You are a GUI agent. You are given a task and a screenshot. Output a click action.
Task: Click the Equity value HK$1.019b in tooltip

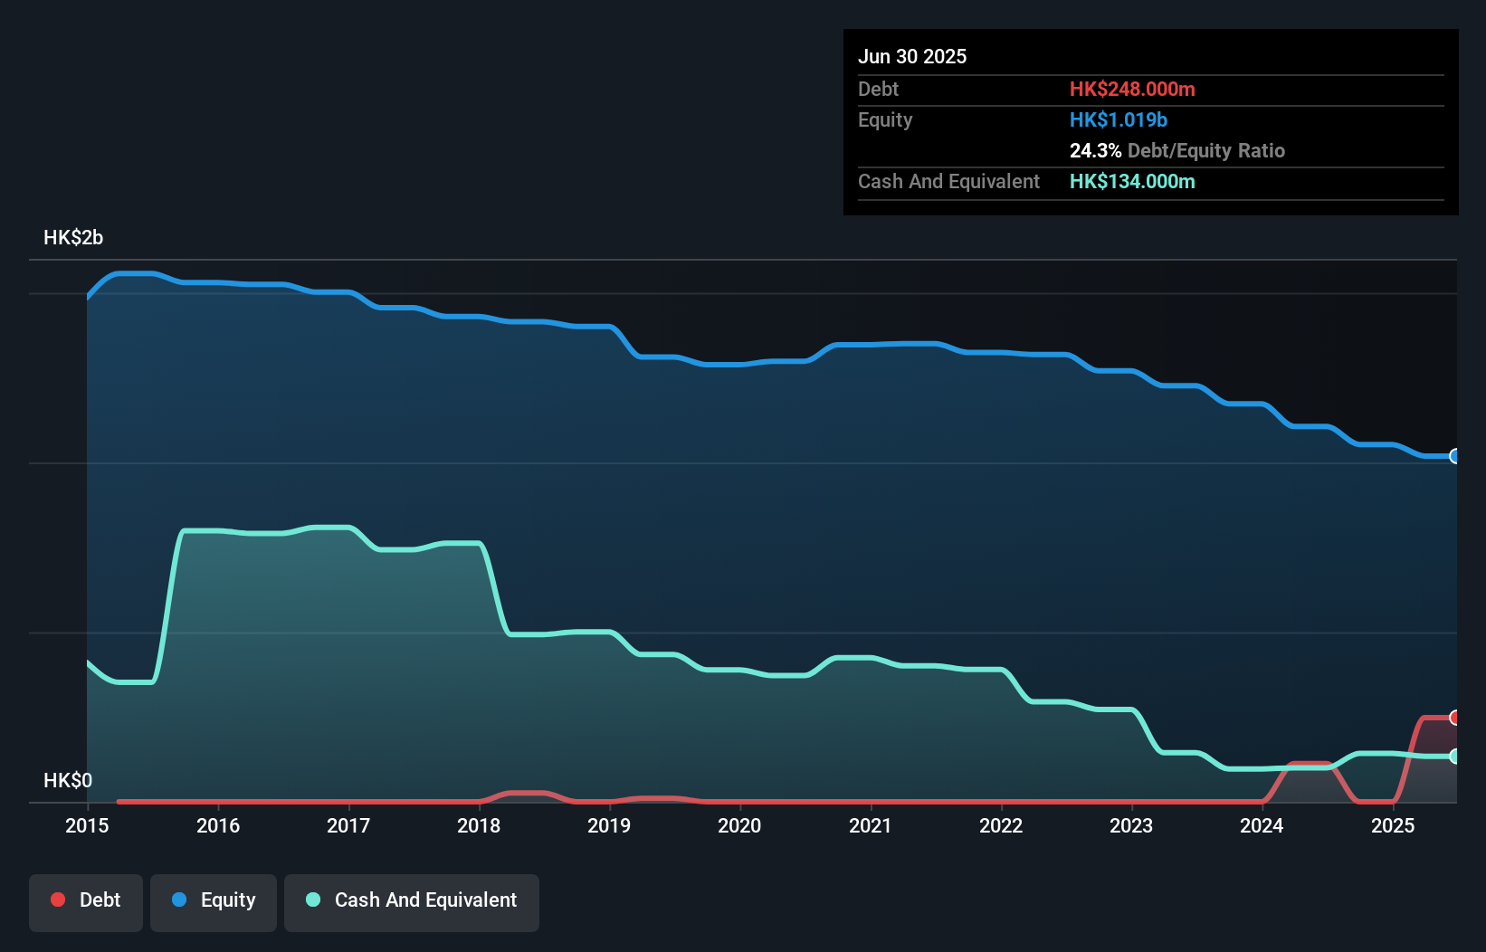1119,119
